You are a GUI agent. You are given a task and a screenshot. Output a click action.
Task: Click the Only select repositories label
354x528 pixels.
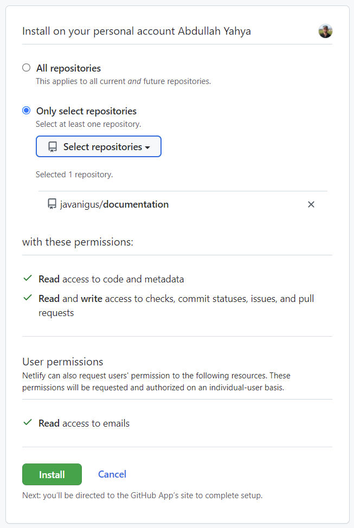[86, 111]
